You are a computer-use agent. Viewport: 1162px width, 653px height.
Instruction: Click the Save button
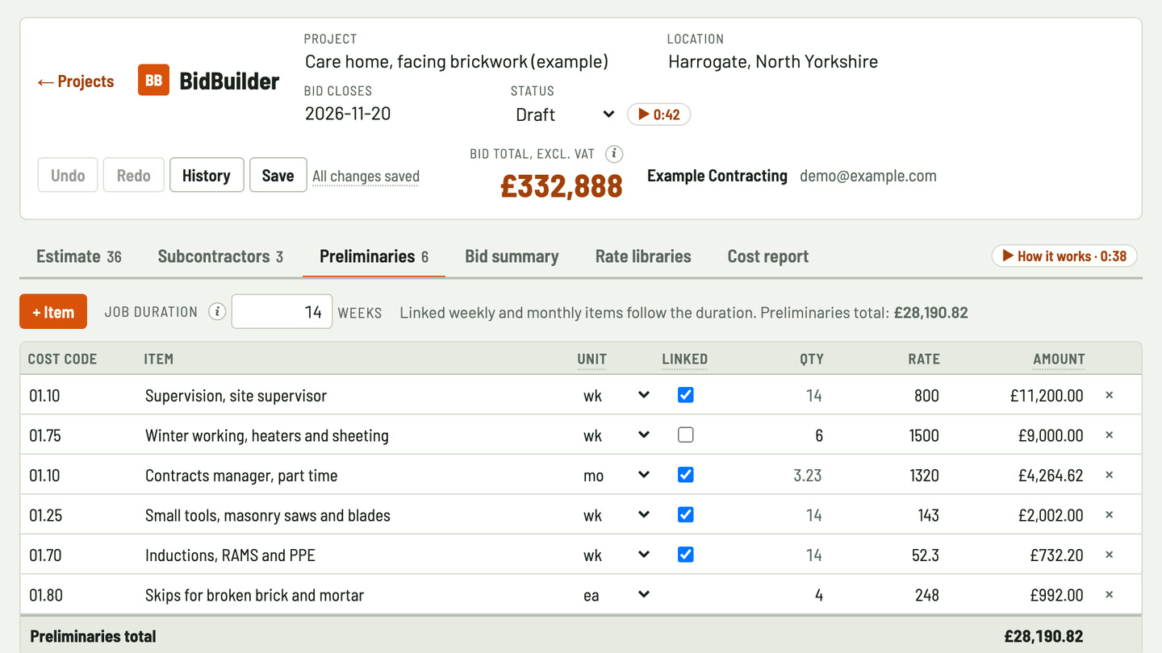click(x=278, y=175)
